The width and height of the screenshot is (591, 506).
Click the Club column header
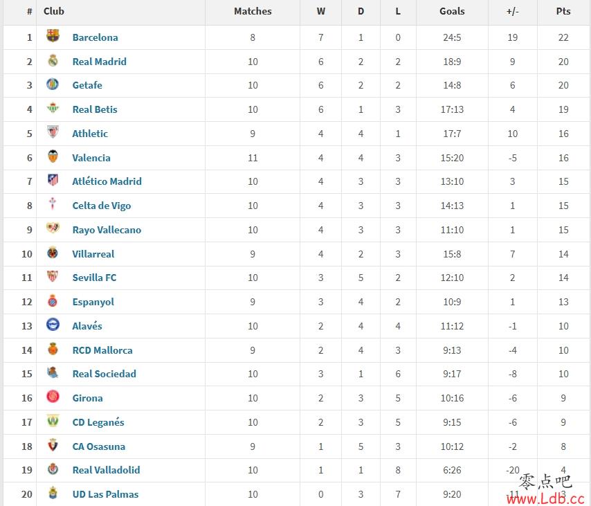(x=54, y=11)
